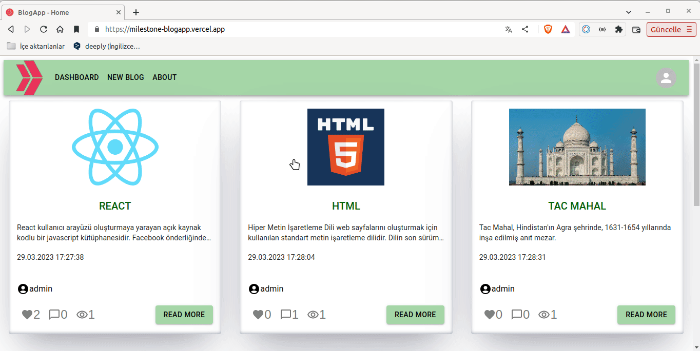The height and width of the screenshot is (351, 700).
Task: Go back with the browser back arrow
Action: [x=11, y=29]
